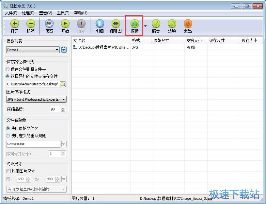Click the orange Exit (退出) icon
This screenshot has width=266, height=204.
coord(188,23)
